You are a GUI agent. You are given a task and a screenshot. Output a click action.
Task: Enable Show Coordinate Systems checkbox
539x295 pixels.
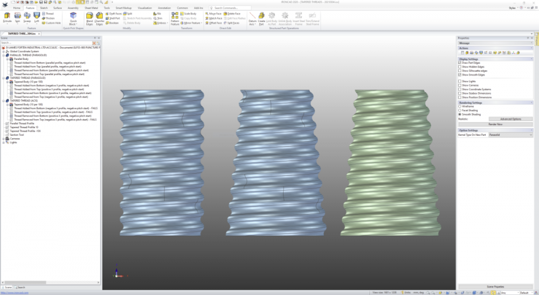[460, 89]
